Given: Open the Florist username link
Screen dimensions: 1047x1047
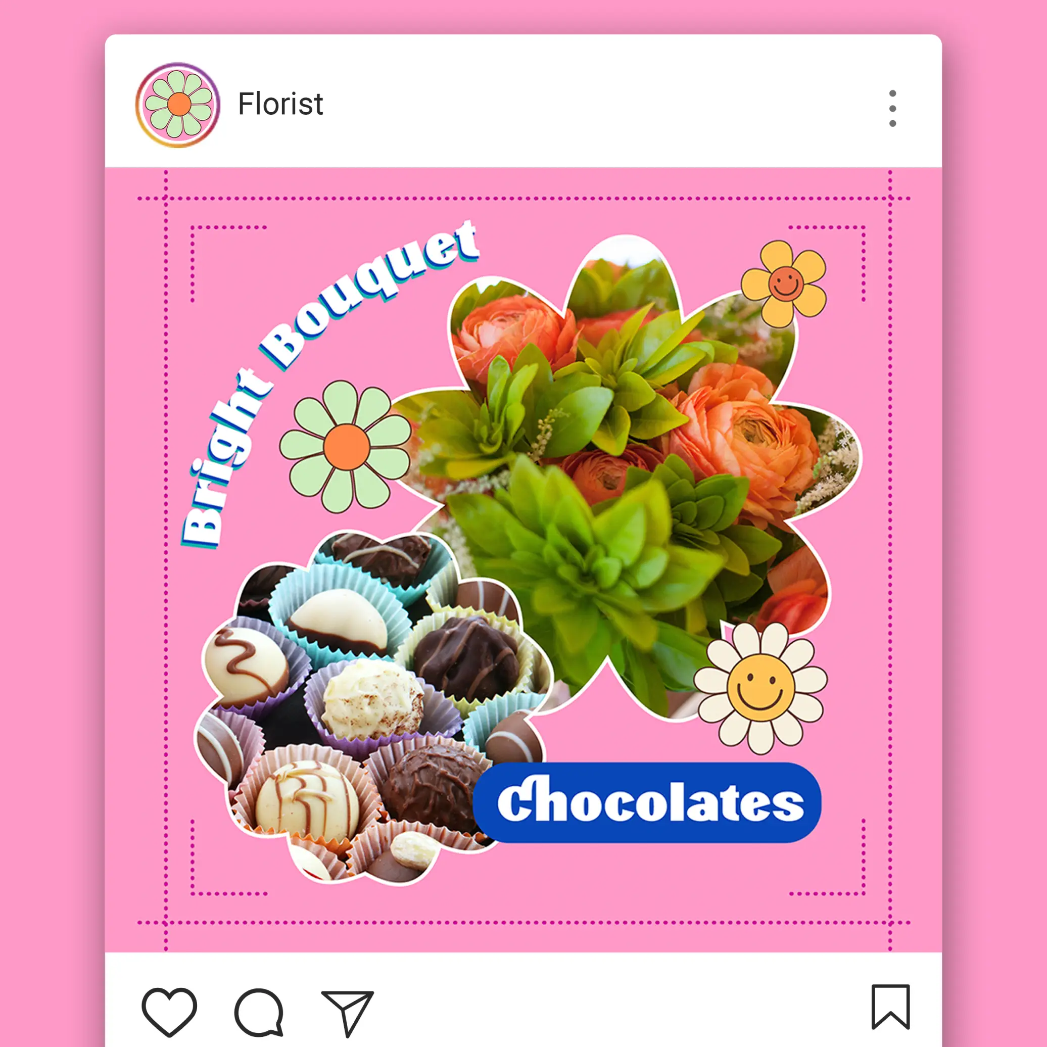Looking at the screenshot, I should tap(280, 104).
